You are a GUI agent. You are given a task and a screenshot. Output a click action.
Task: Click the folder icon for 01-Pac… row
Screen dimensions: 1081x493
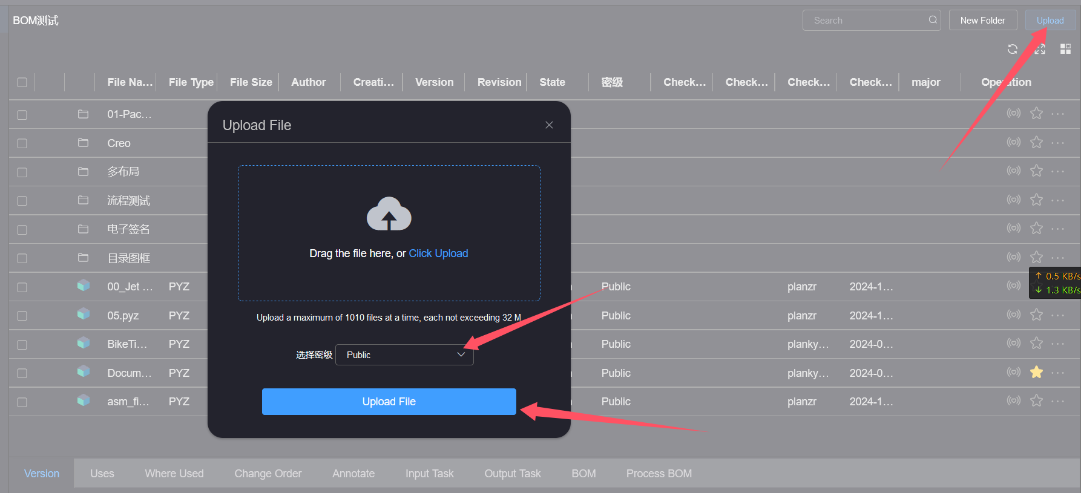83,114
